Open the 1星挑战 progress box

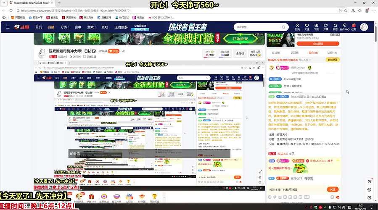[225, 53]
